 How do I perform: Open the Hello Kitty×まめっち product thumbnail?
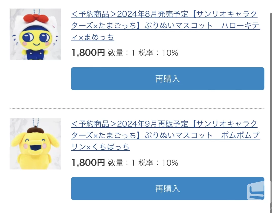(35, 34)
